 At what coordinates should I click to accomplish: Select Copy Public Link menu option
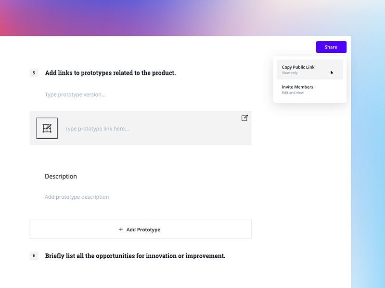(x=310, y=70)
